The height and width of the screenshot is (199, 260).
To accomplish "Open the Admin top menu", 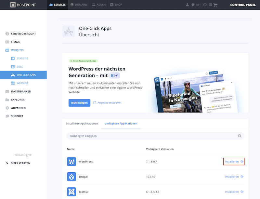I will click(x=99, y=5).
